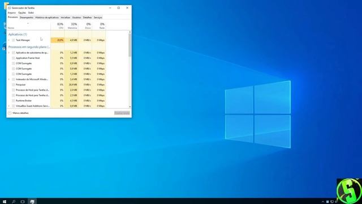362x204 pixels.
Task: Sort processes by the Disco column
Action: point(85,25)
